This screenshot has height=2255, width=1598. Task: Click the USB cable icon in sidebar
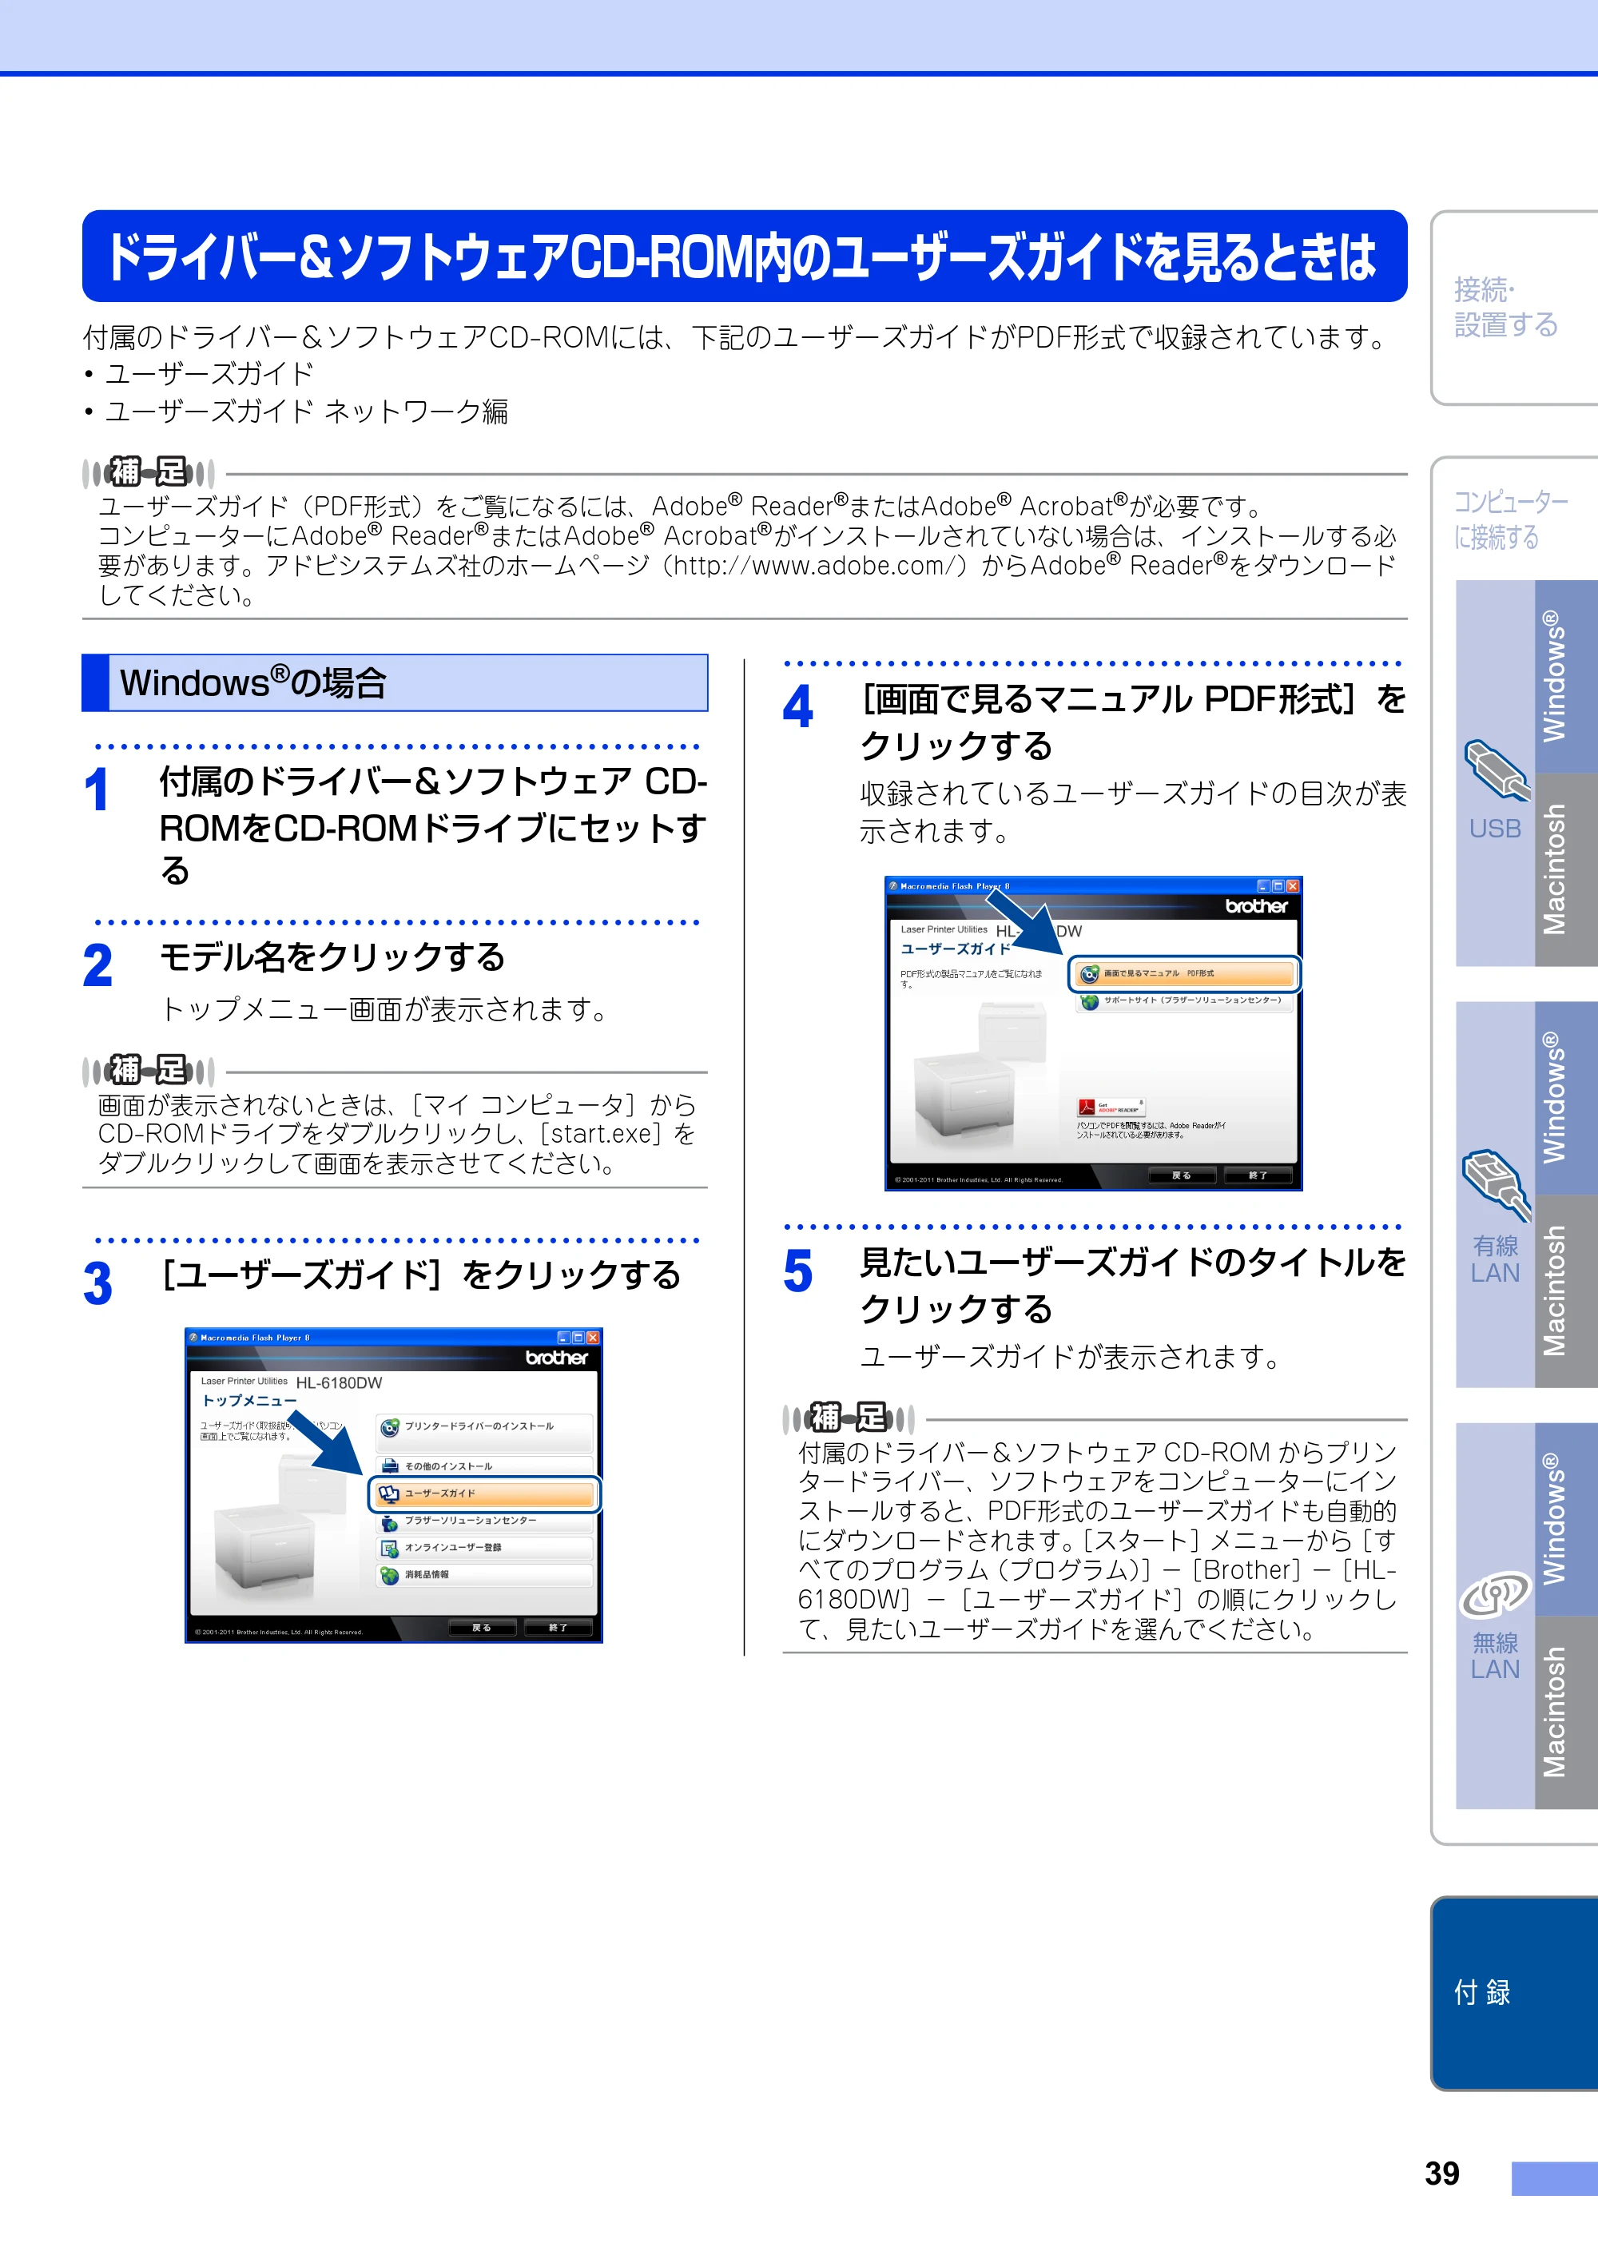click(x=1497, y=770)
